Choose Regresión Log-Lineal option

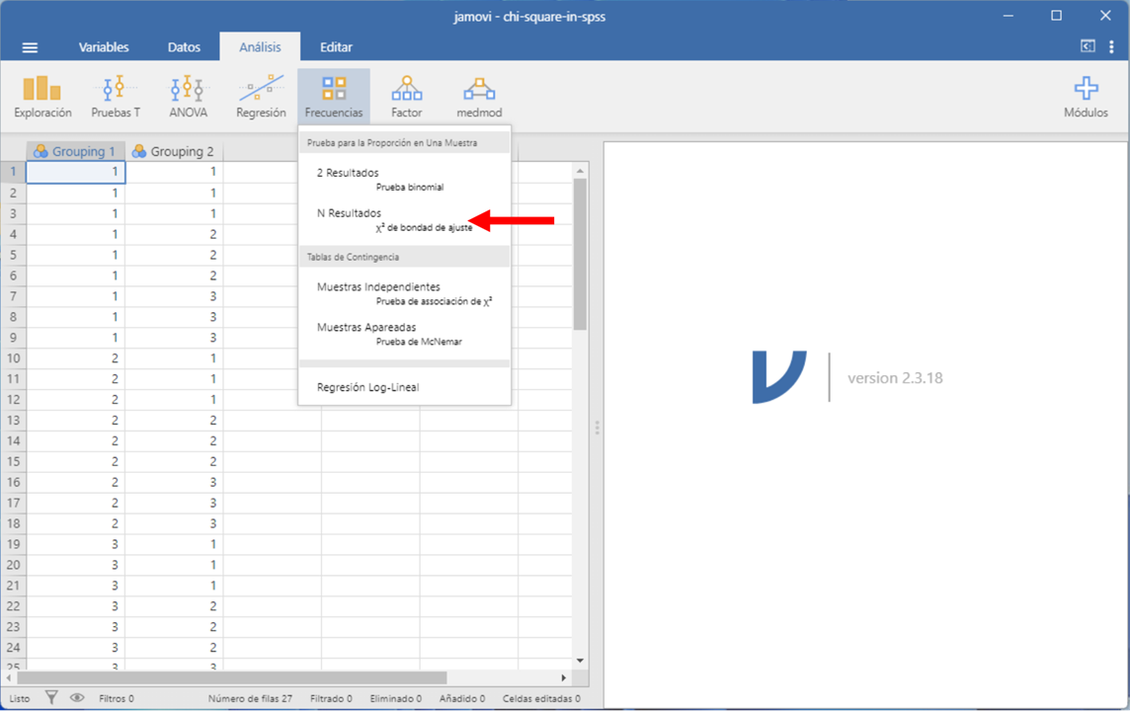tap(367, 387)
